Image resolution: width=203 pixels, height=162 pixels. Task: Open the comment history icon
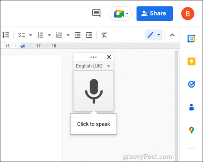click(x=96, y=13)
